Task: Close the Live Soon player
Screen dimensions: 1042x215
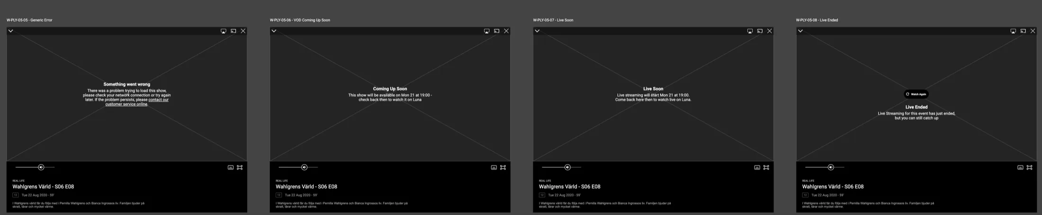Action: pos(770,31)
